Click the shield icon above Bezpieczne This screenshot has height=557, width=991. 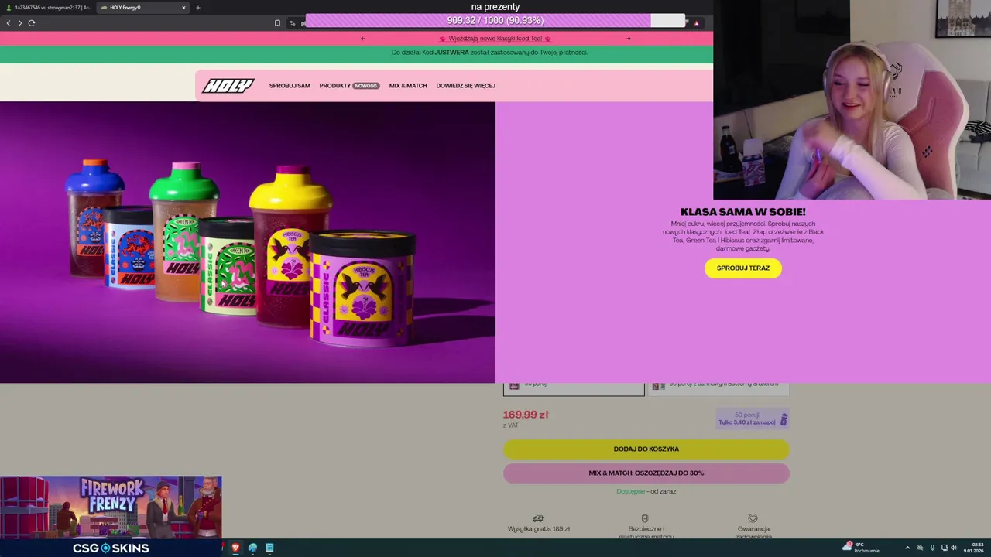[645, 518]
